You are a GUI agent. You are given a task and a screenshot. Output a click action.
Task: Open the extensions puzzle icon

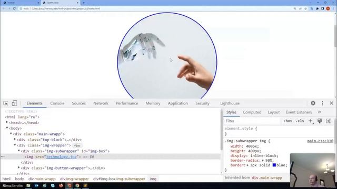(x=317, y=8)
